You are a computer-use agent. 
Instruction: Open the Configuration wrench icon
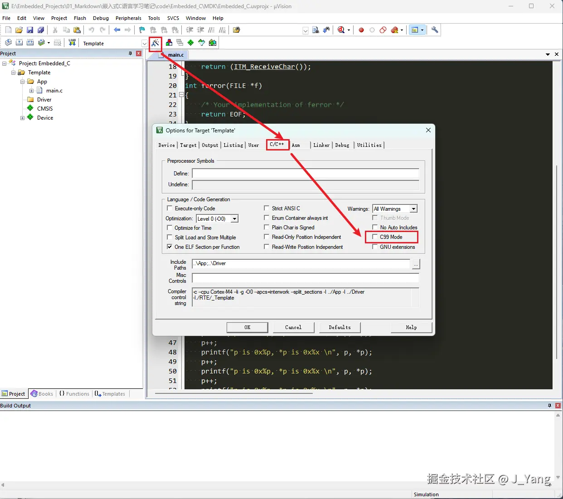pos(435,30)
